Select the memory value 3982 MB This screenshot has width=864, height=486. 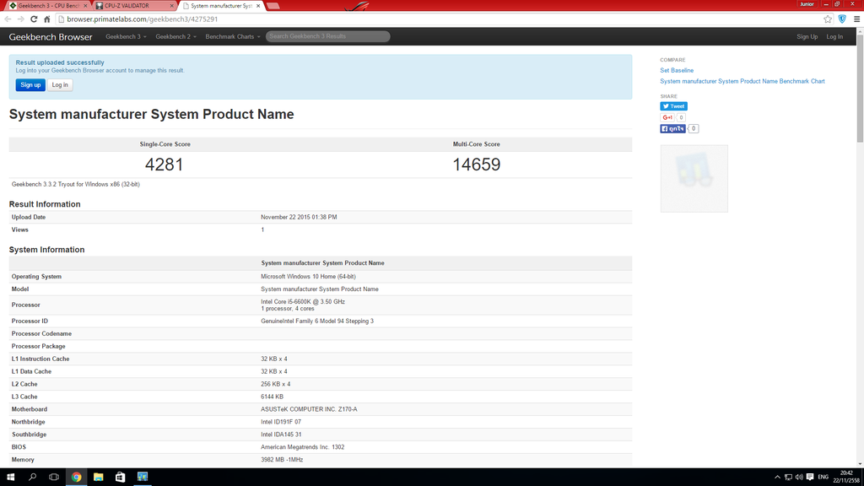tap(282, 460)
